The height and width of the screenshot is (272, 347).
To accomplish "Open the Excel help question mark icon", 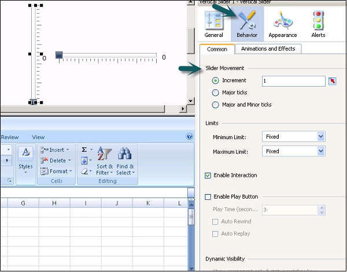I will point(189,137).
